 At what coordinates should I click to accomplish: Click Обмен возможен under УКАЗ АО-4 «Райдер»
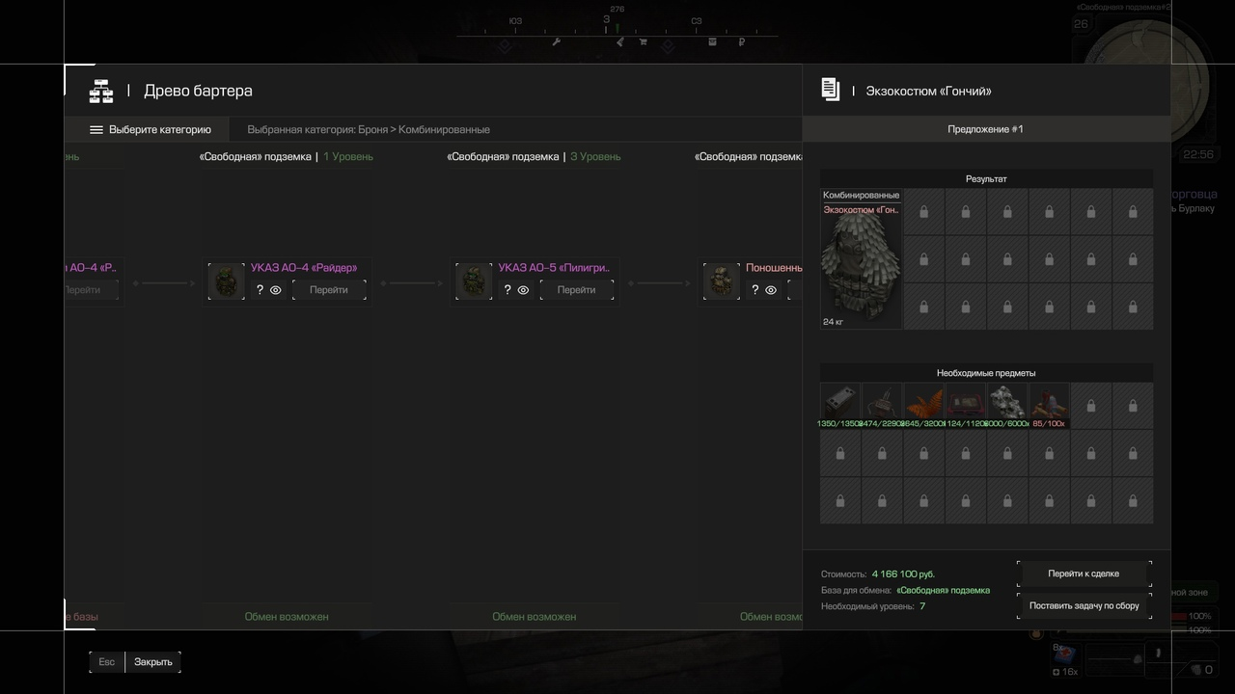click(287, 617)
